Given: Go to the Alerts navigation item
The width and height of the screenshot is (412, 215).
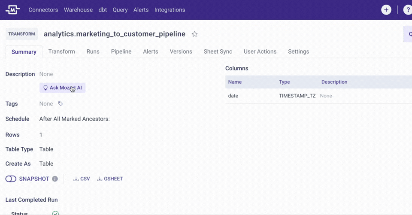Looking at the screenshot, I should click(x=141, y=10).
